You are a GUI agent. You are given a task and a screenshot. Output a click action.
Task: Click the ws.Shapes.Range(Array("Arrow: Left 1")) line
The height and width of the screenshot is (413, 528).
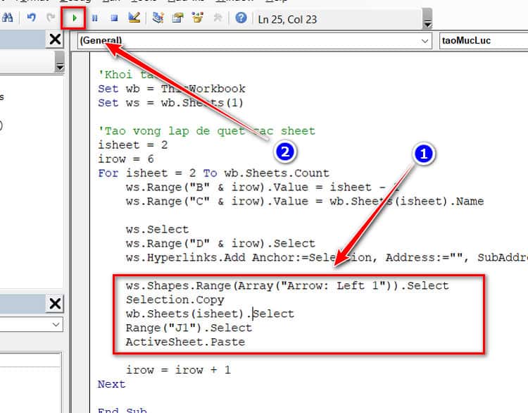[287, 286]
